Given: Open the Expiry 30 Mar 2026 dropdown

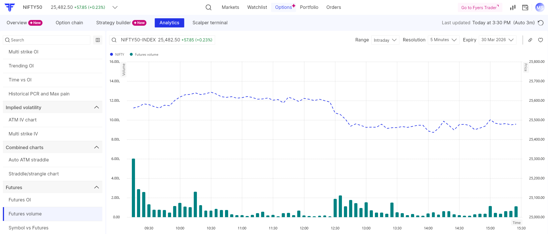Looking at the screenshot, I should click(x=497, y=40).
